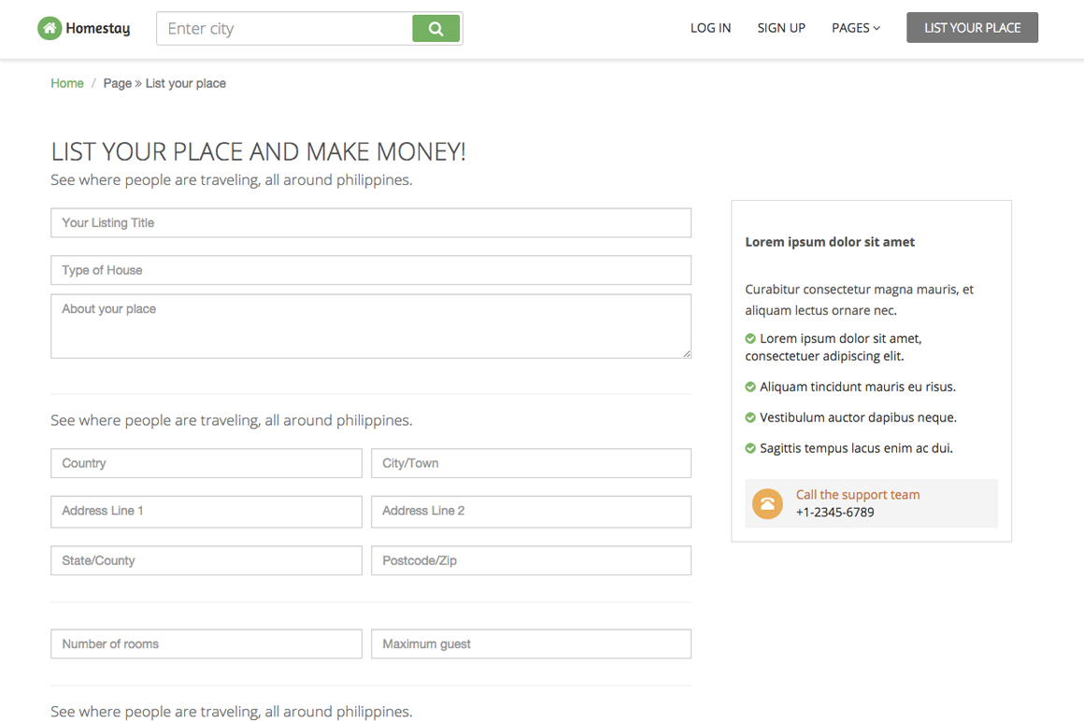Click the LIST YOUR PLACE button

pos(972,27)
